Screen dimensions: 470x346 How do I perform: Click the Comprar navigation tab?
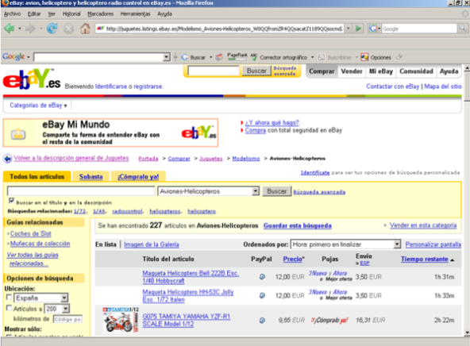coord(322,71)
